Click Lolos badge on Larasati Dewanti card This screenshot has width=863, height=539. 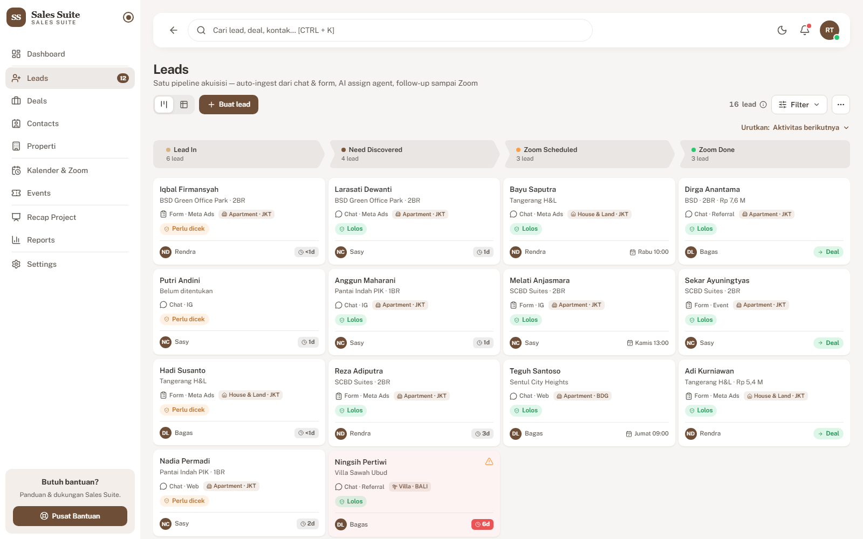(351, 229)
